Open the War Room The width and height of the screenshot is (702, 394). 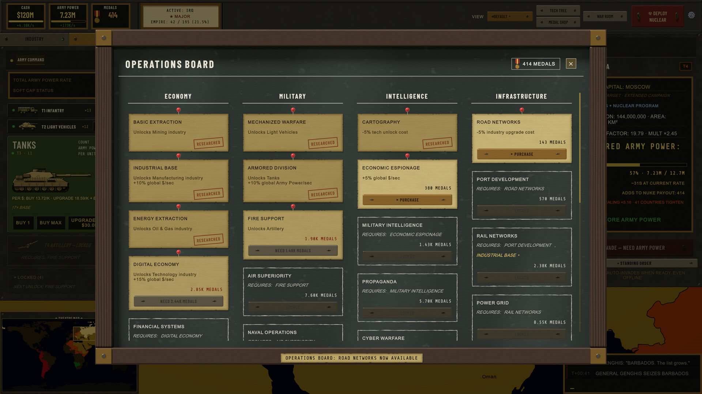[605, 16]
